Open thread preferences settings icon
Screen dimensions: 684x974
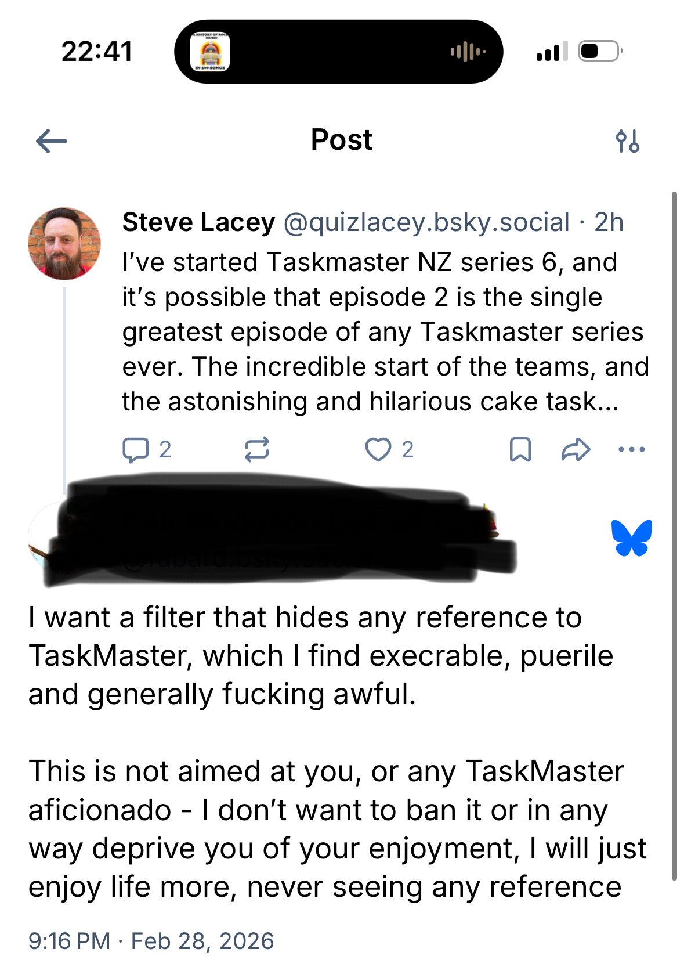pyautogui.click(x=627, y=141)
